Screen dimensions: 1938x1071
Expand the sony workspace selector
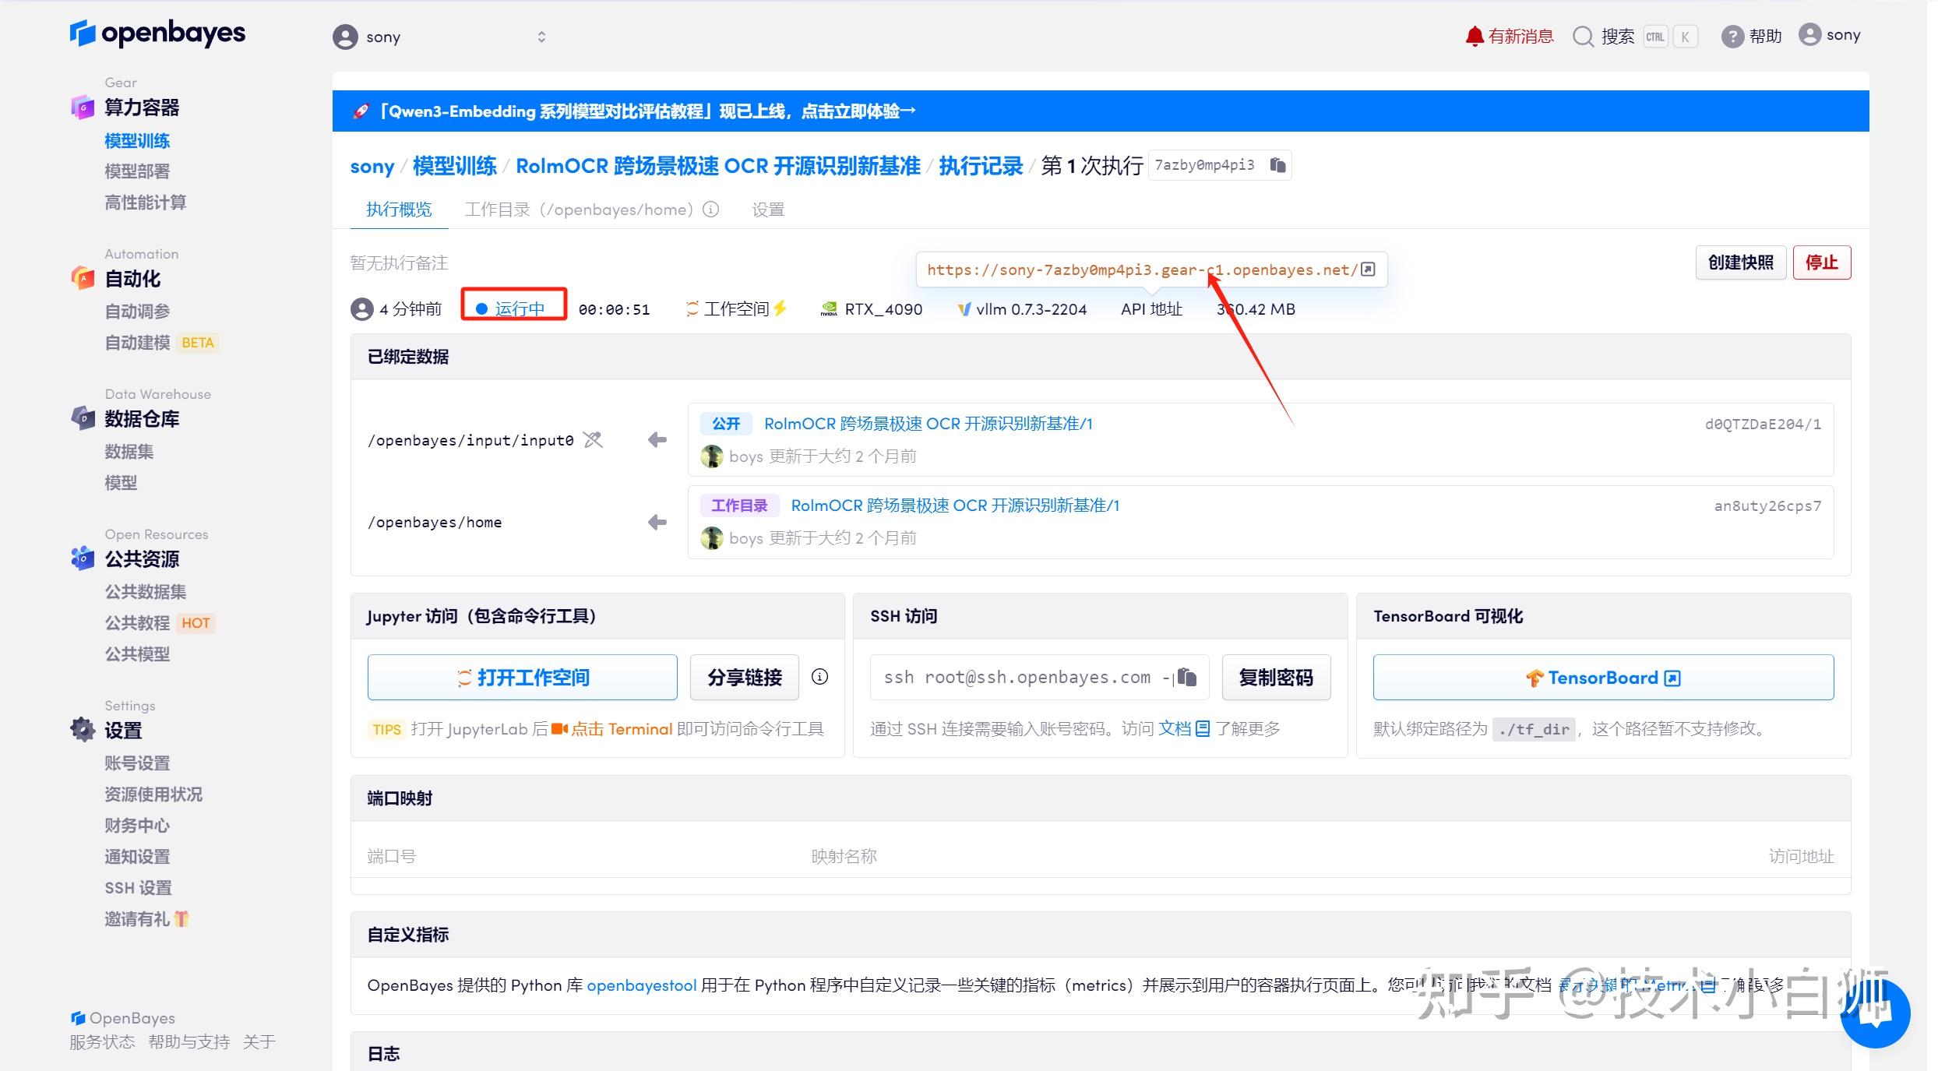click(542, 36)
